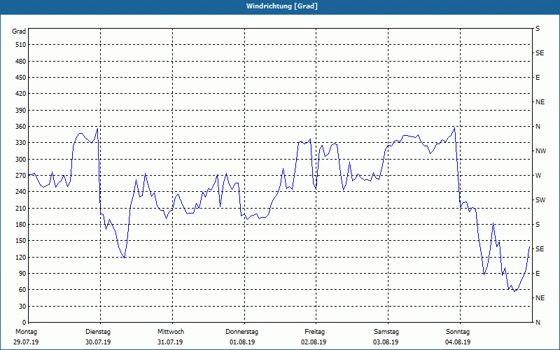Click the date 04.08.19
This screenshot has height=350, width=560.
point(458,342)
